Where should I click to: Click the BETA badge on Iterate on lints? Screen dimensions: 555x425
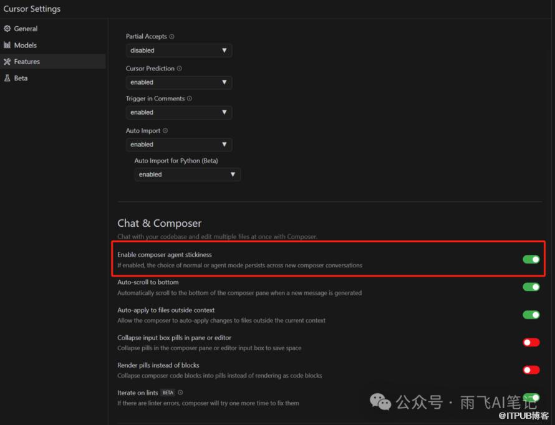(x=168, y=393)
